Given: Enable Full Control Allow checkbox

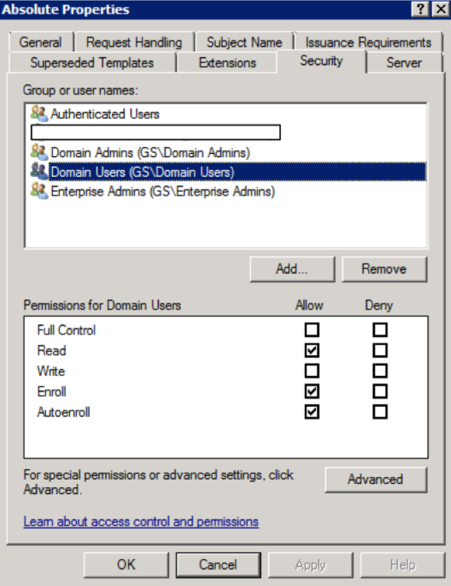Looking at the screenshot, I should tap(313, 330).
